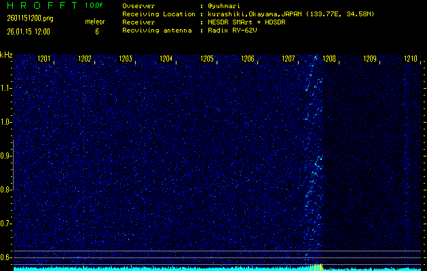The height and width of the screenshot is (271, 427).
Task: Click the 1.1 kHz frequency label
Action: pyautogui.click(x=6, y=88)
